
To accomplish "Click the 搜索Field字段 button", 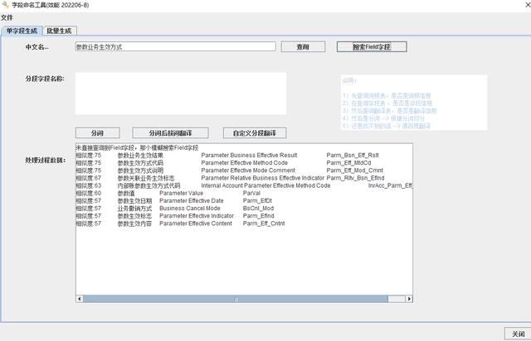I will (x=372, y=47).
